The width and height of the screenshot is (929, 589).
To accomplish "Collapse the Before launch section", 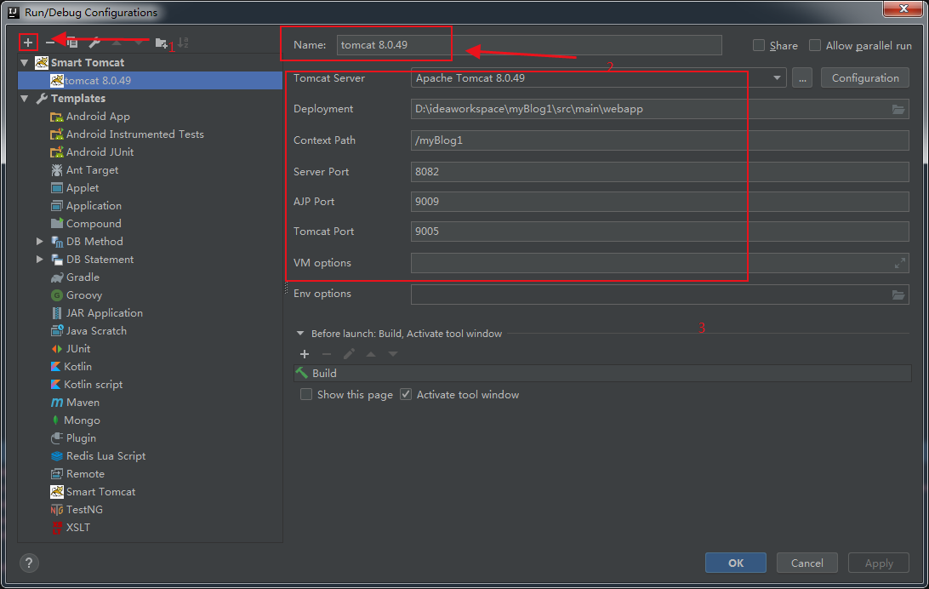I will pos(299,334).
